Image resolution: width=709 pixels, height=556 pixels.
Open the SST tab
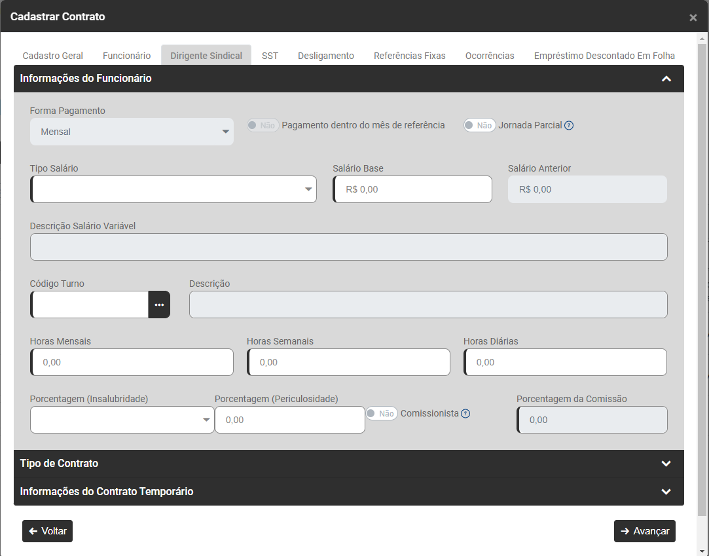click(270, 56)
